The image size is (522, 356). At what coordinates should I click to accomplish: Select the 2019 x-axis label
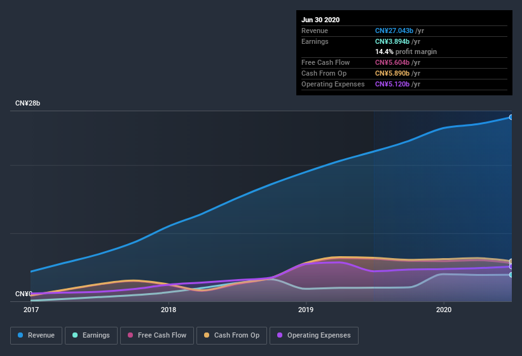pyautogui.click(x=306, y=310)
